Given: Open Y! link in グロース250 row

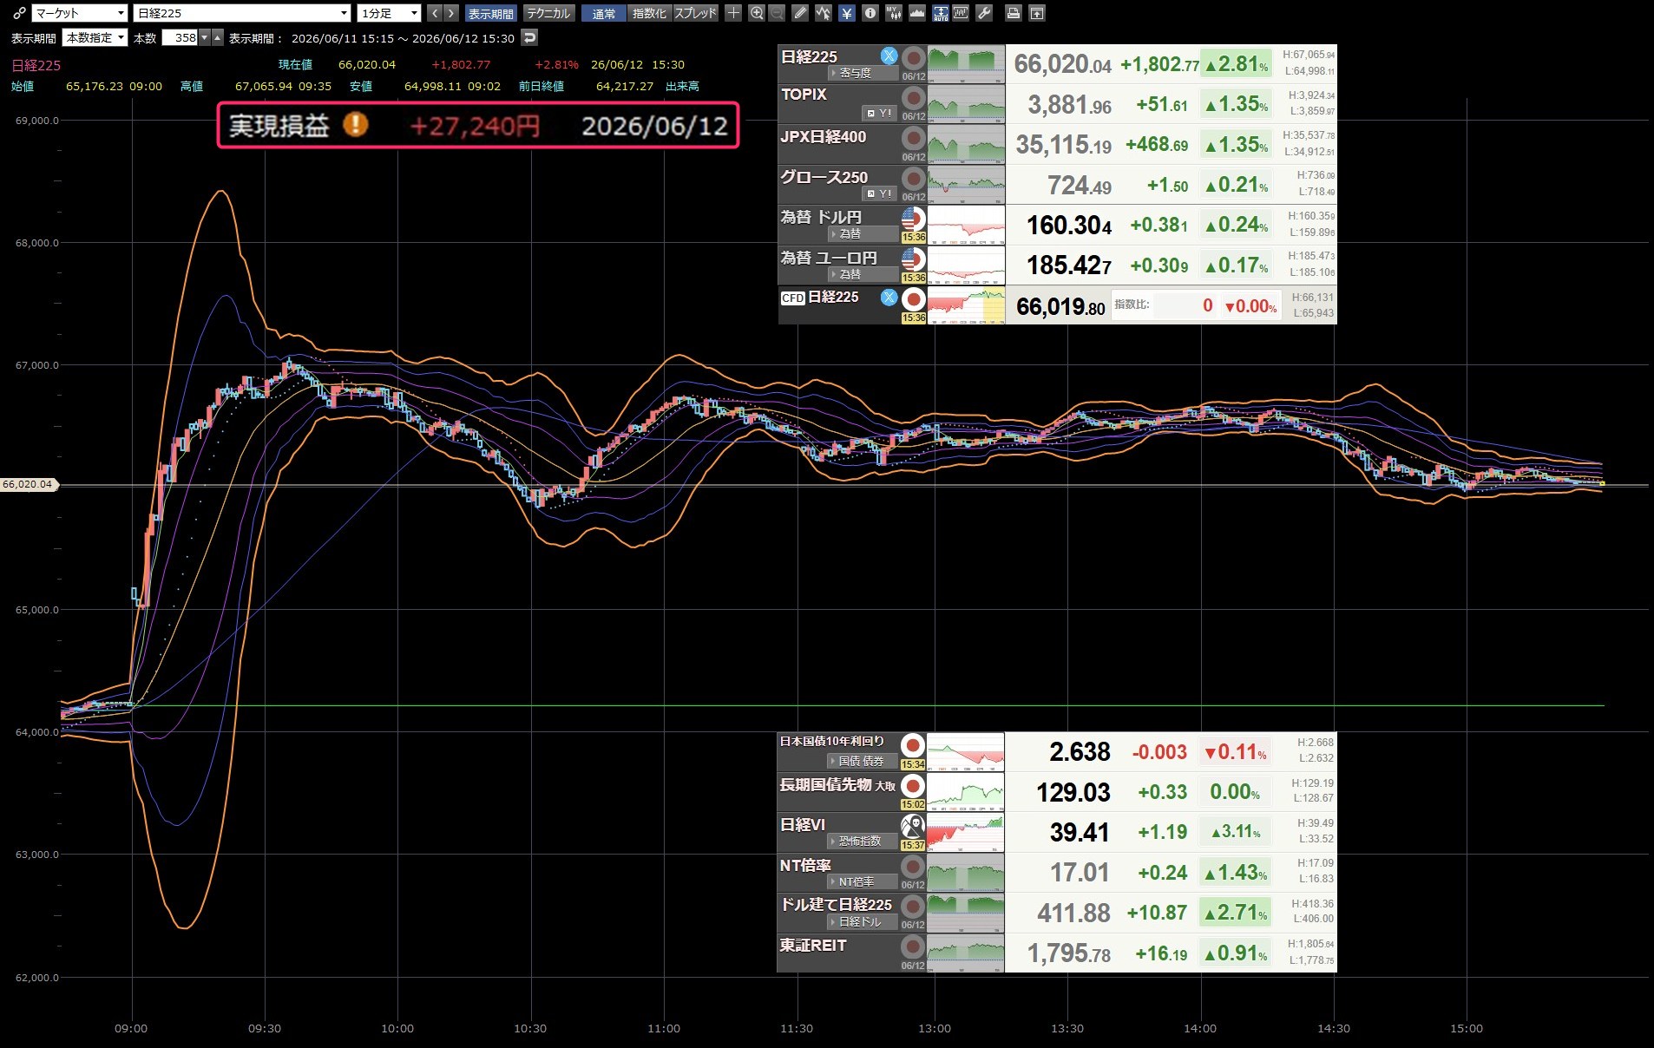Looking at the screenshot, I should (880, 193).
